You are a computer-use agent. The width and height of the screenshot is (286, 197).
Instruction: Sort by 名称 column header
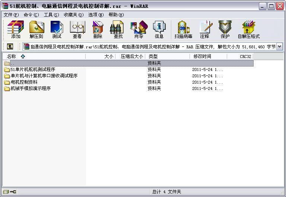44,56
